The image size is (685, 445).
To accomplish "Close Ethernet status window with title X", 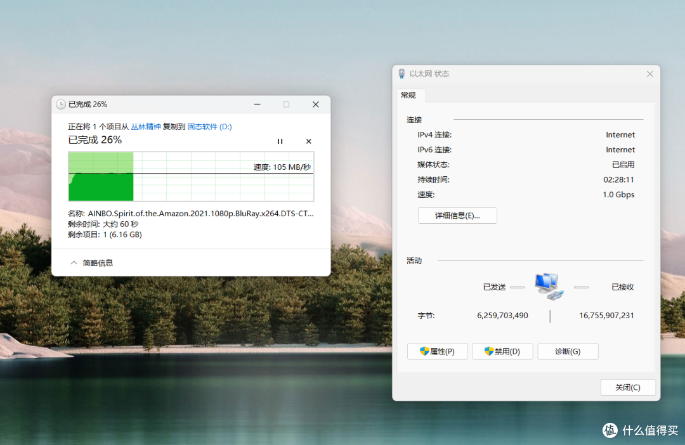I will pyautogui.click(x=650, y=74).
